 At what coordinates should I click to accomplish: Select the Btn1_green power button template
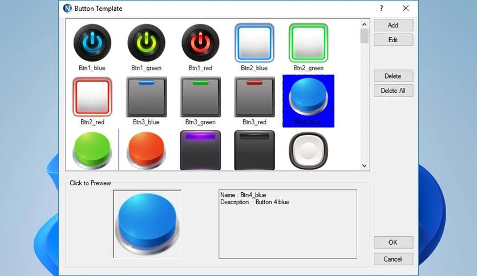146,43
